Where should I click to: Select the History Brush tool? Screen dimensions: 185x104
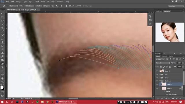2,46
